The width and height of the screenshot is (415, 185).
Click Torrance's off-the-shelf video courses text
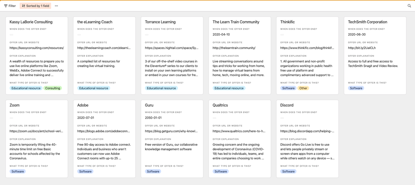[172, 68]
